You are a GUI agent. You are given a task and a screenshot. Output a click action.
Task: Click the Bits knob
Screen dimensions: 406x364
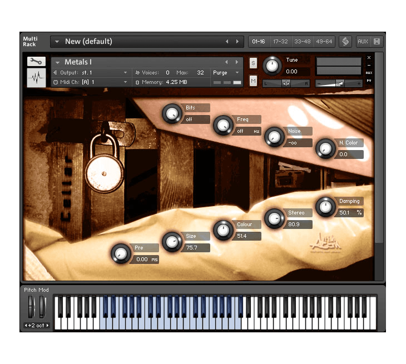click(x=171, y=113)
